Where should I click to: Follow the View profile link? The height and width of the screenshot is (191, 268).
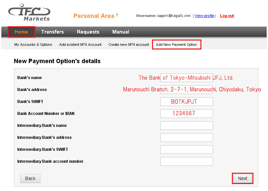(204, 16)
